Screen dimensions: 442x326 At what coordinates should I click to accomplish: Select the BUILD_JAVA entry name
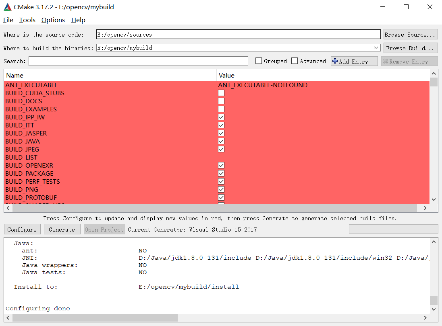coord(23,141)
